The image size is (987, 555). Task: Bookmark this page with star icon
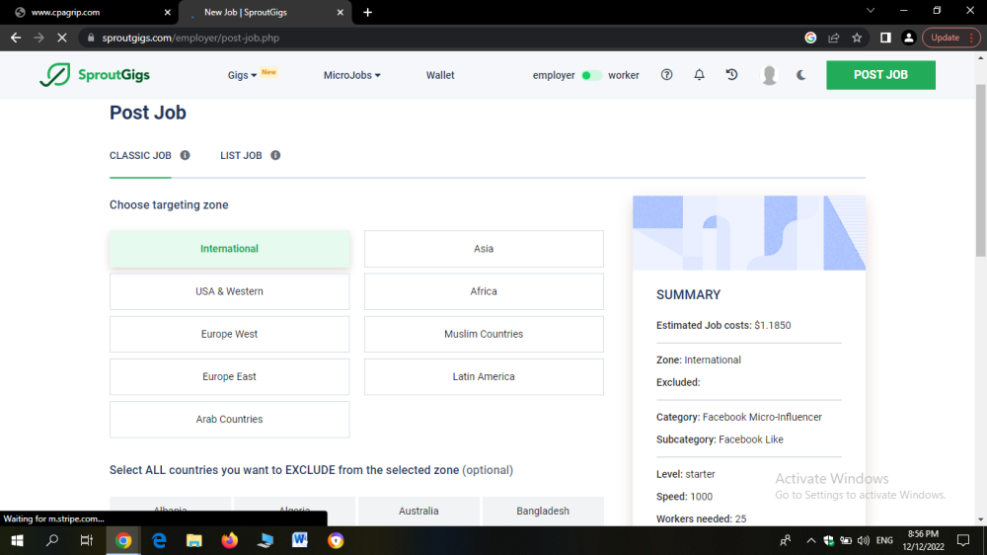point(857,38)
